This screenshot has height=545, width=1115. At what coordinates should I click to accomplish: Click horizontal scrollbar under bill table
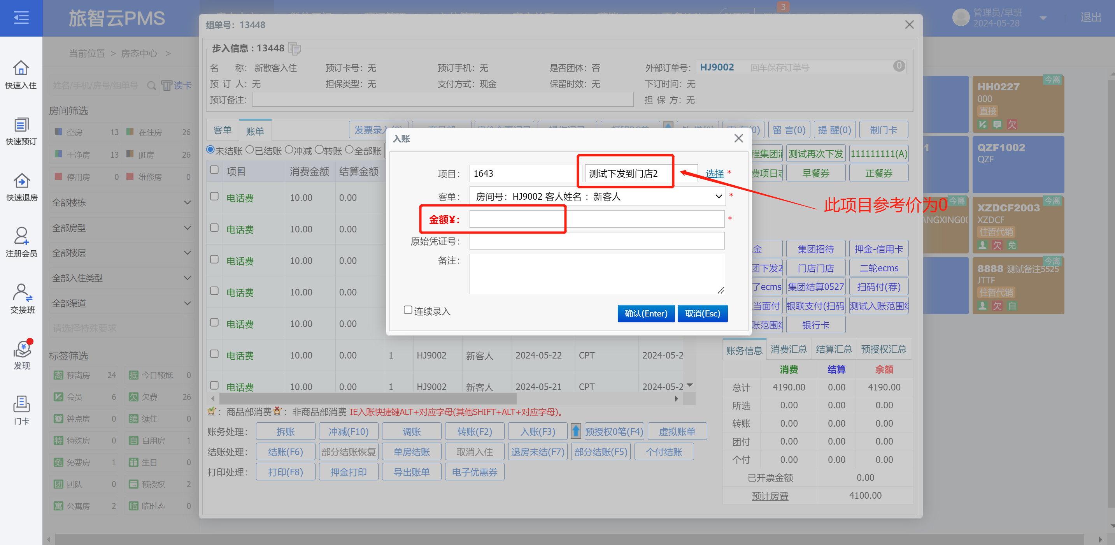(x=368, y=398)
